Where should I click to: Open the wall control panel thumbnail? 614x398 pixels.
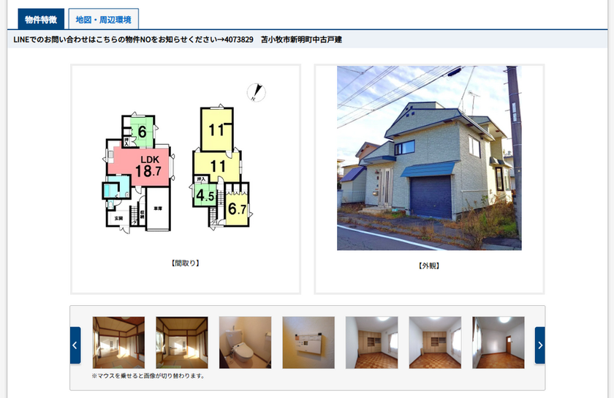click(x=308, y=342)
